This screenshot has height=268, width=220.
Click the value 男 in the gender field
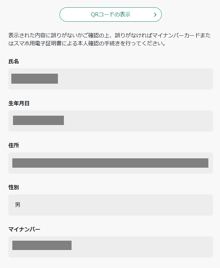pyautogui.click(x=17, y=205)
